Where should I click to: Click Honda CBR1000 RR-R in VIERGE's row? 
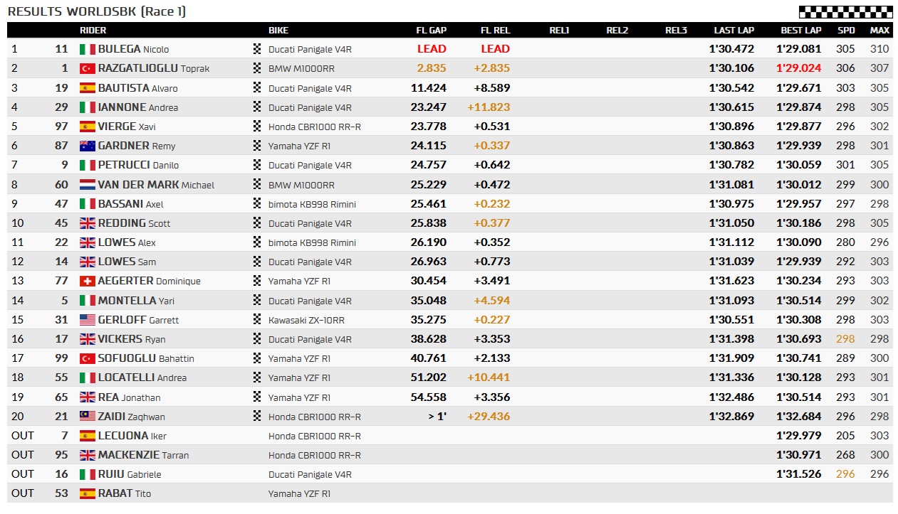pyautogui.click(x=315, y=127)
